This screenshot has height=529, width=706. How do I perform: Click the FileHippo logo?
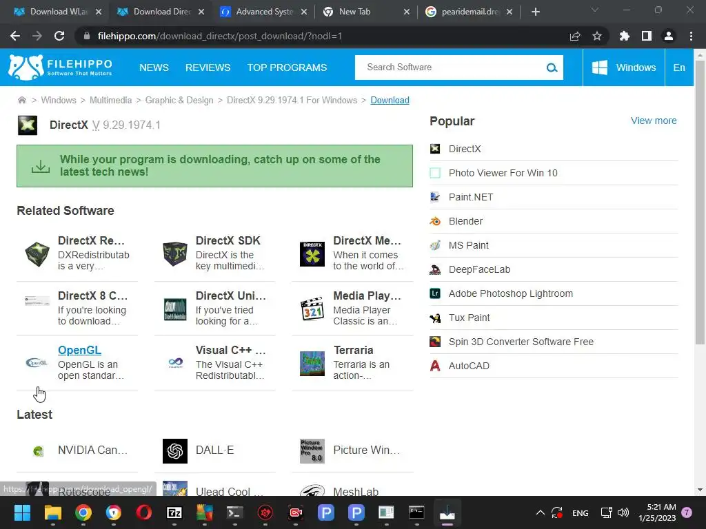(61, 68)
